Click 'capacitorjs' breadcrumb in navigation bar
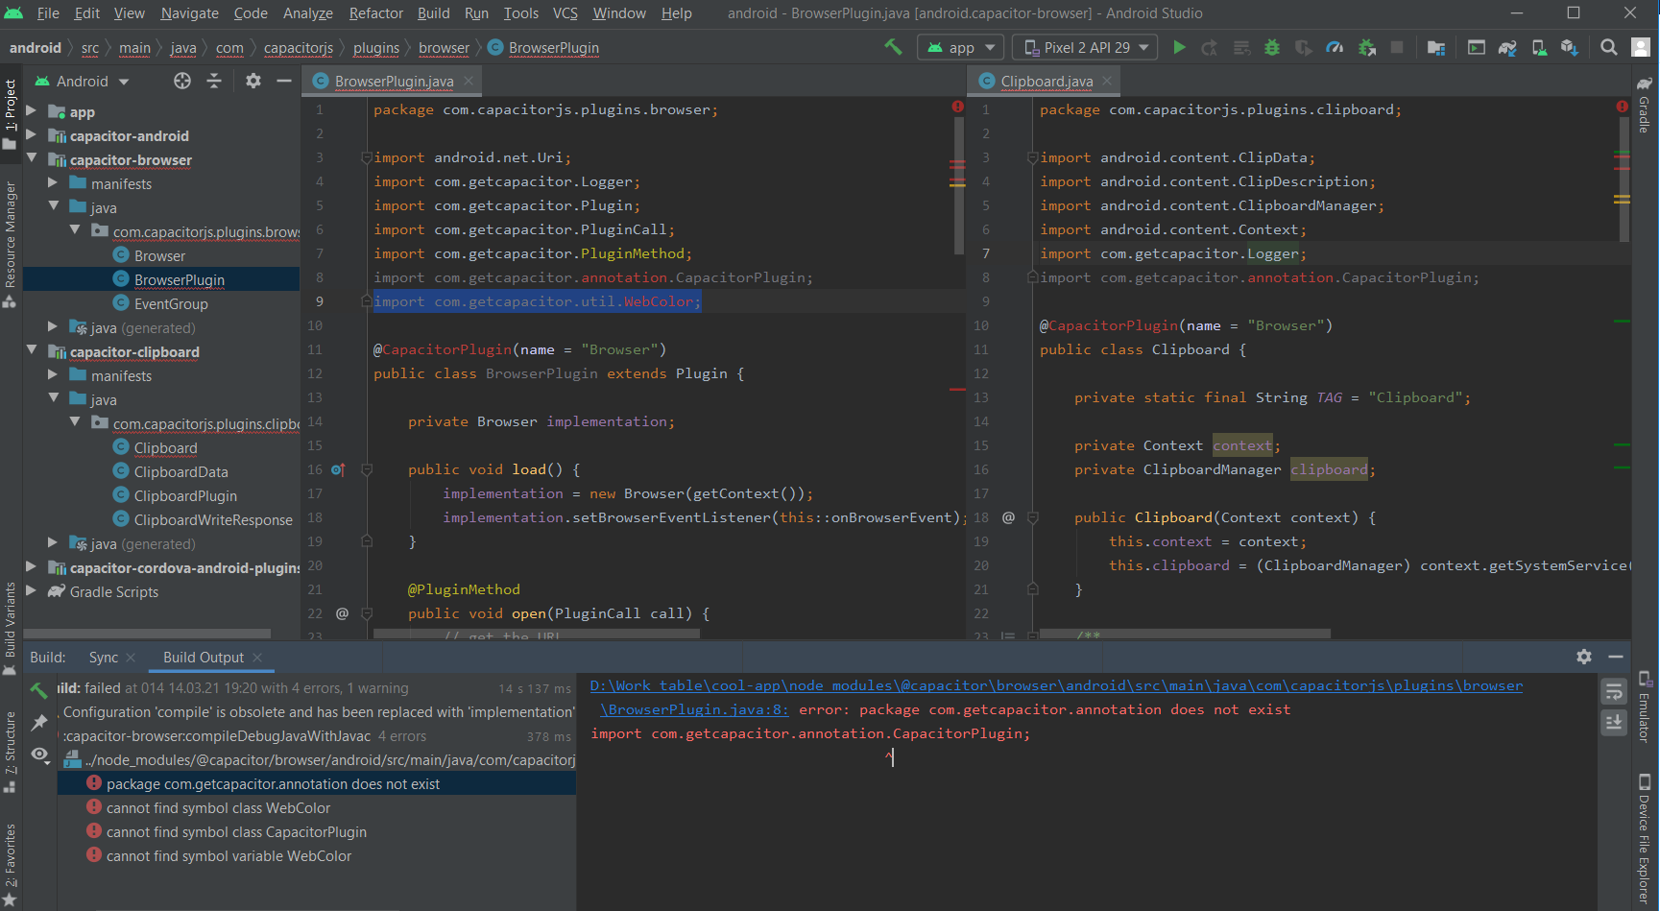The height and width of the screenshot is (911, 1660). (299, 47)
